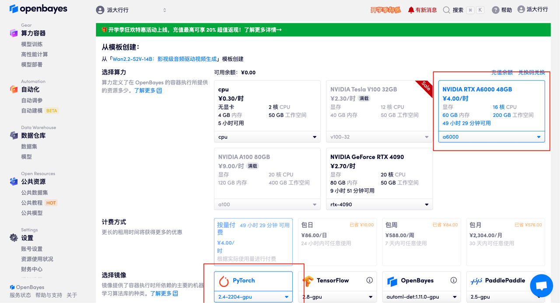Click the OpenBayes image info icon
The width and height of the screenshot is (560, 303).
[453, 280]
